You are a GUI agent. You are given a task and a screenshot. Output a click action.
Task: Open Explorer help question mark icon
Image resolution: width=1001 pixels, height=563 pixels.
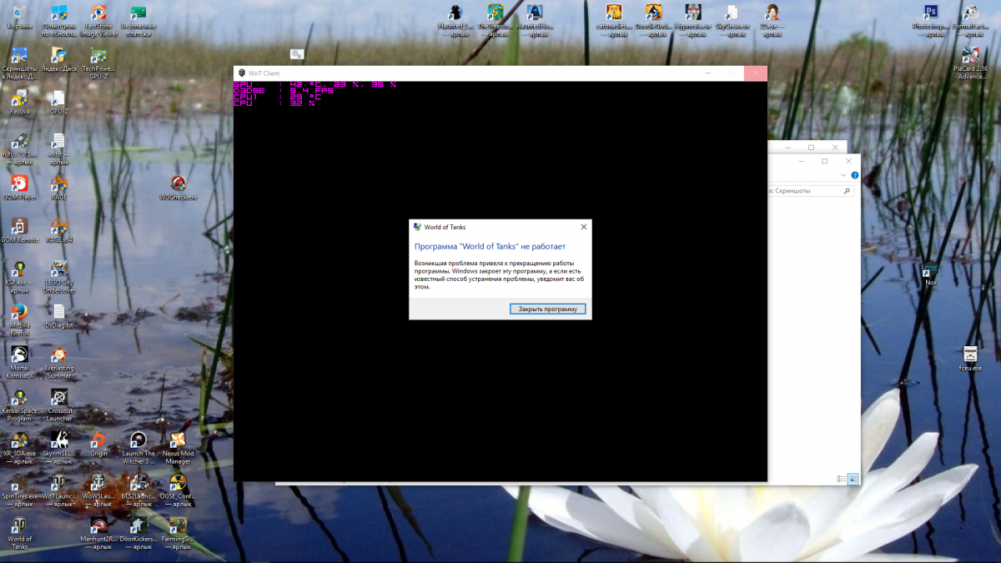pos(855,175)
